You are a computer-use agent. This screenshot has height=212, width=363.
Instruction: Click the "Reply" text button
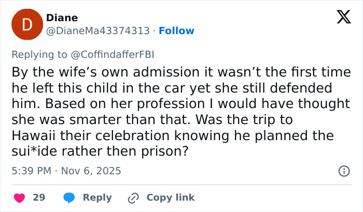tap(97, 198)
